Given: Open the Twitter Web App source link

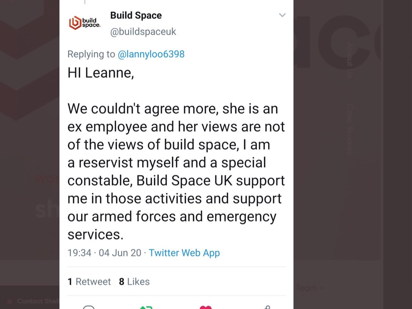Looking at the screenshot, I should [x=184, y=253].
